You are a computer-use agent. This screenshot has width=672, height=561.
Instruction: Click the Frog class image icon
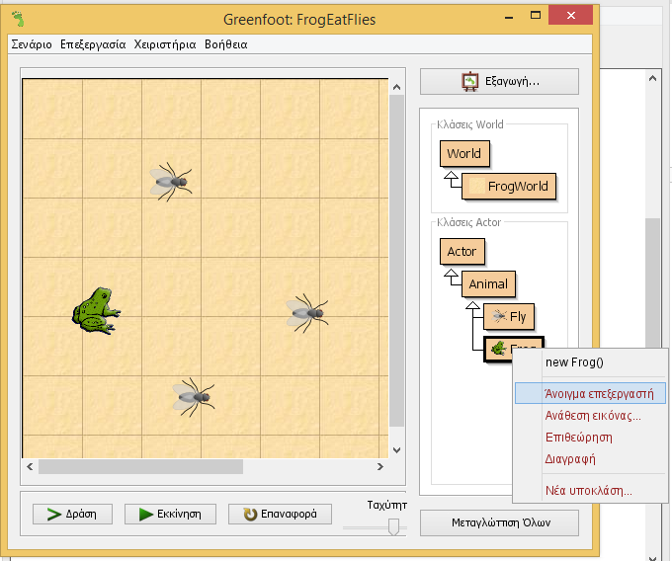[498, 349]
